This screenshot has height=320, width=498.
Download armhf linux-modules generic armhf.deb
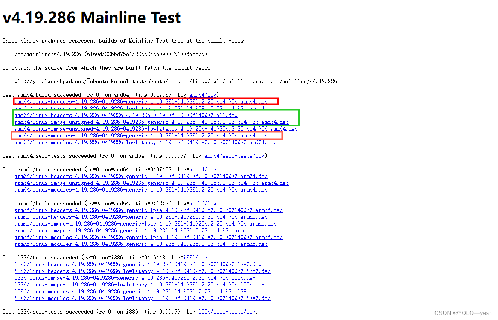click(141, 244)
